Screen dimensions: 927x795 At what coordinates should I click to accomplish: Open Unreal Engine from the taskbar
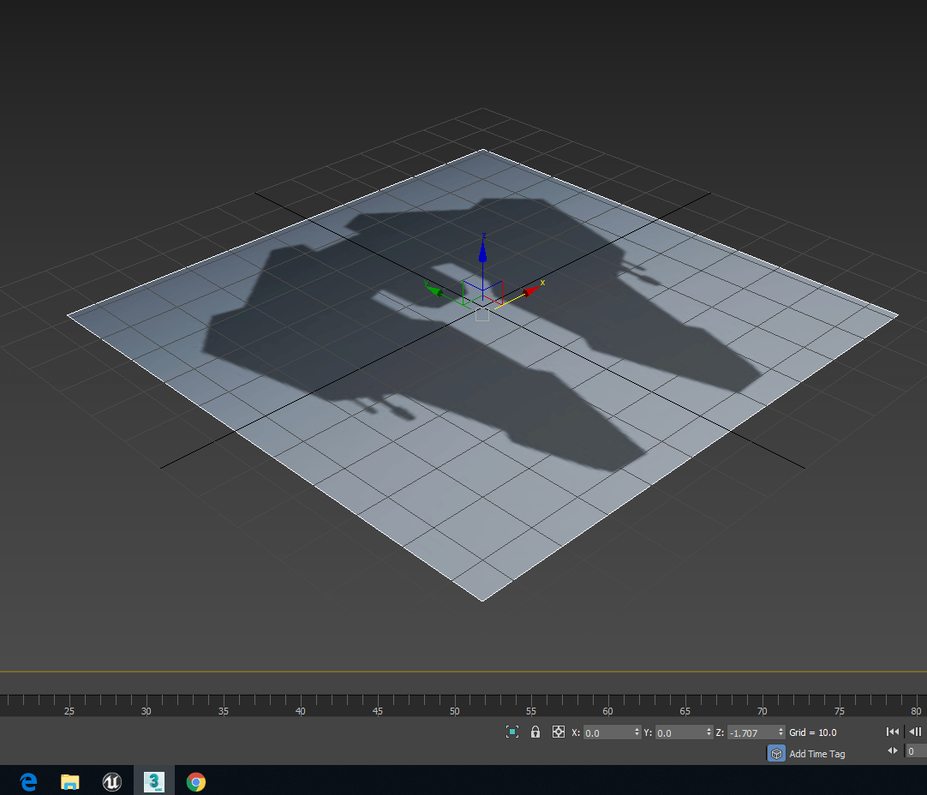point(111,781)
